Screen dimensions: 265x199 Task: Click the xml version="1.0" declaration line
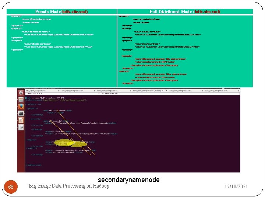tap(45, 98)
